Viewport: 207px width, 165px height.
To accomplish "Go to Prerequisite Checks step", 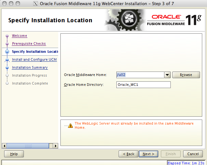I will pyautogui.click(x=29, y=44).
